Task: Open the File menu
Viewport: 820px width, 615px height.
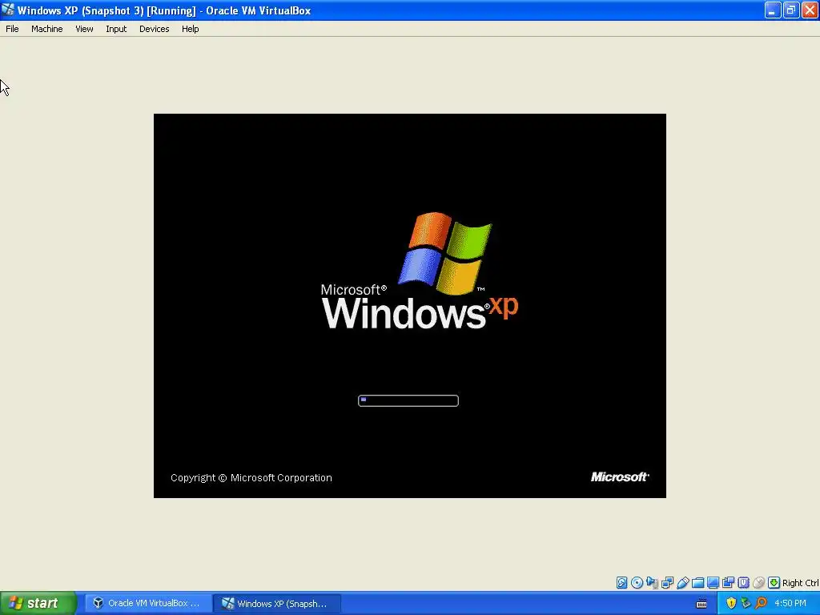Action: coord(12,29)
